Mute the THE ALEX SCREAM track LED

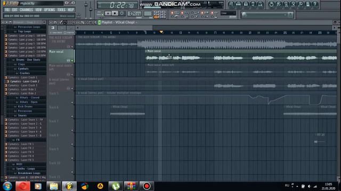pos(72,47)
